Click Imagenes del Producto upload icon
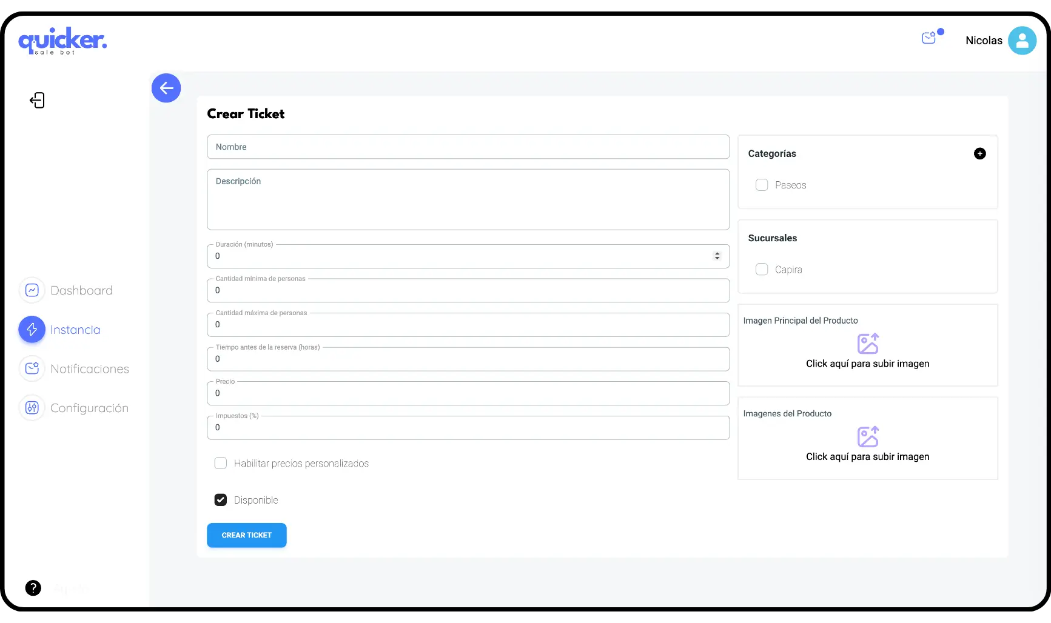This screenshot has height=623, width=1051. pos(868,436)
